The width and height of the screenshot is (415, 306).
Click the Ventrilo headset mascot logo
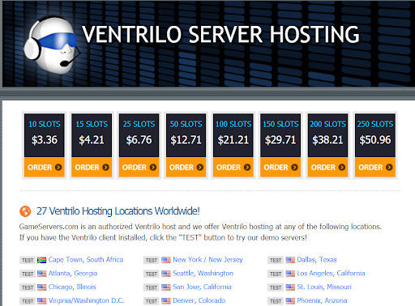52,45
